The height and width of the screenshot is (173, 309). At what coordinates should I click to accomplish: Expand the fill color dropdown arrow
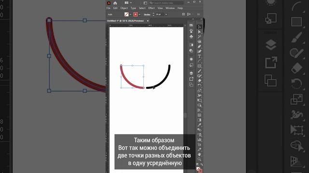point(130,14)
